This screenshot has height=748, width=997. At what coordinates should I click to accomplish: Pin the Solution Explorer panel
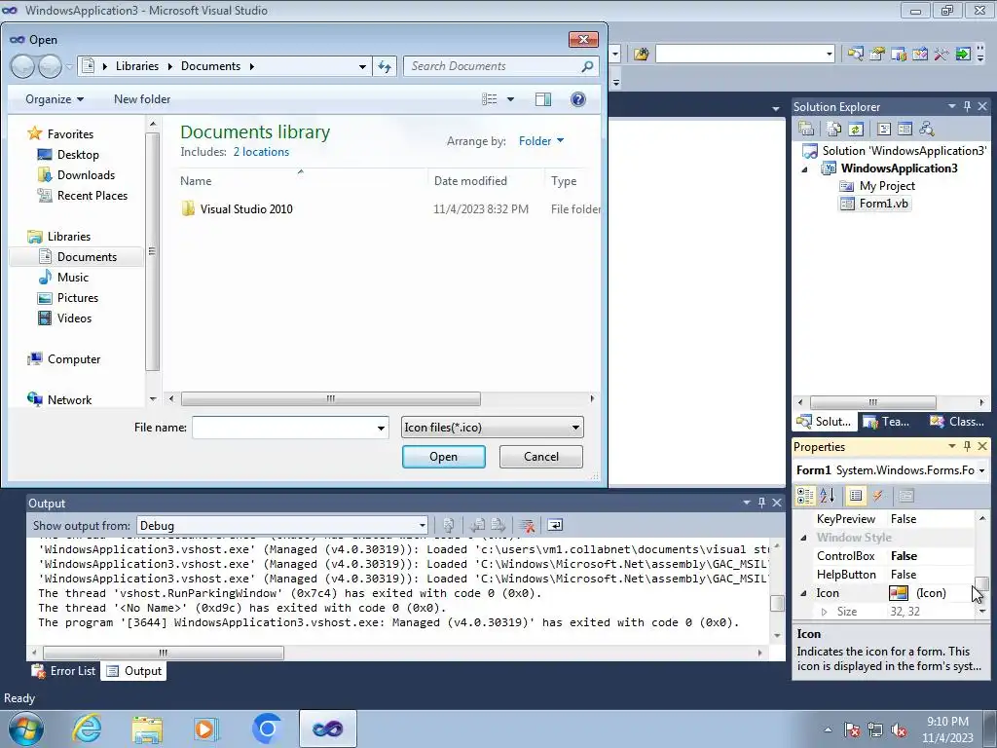[967, 107]
